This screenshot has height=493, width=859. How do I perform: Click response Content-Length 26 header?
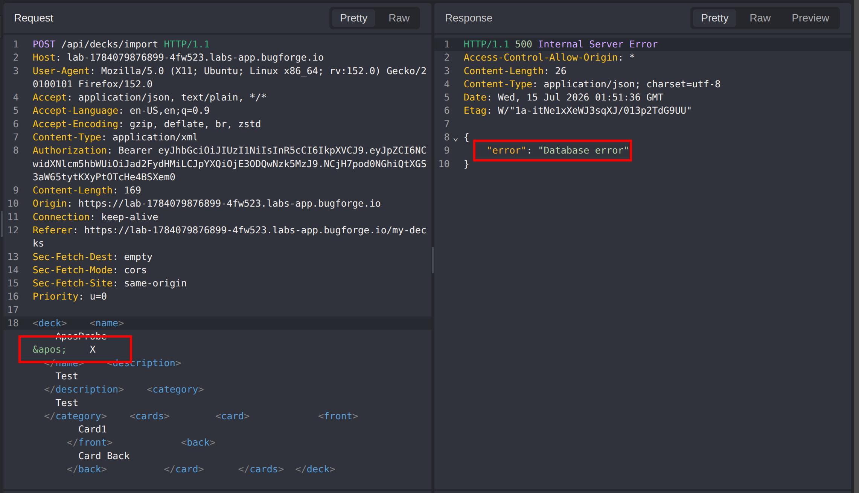[x=515, y=71]
